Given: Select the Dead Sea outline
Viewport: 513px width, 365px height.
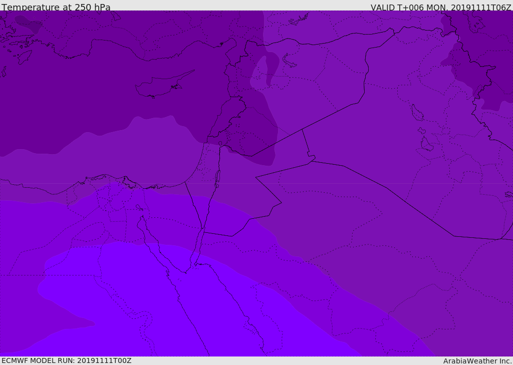Looking at the screenshot, I should (217, 178).
